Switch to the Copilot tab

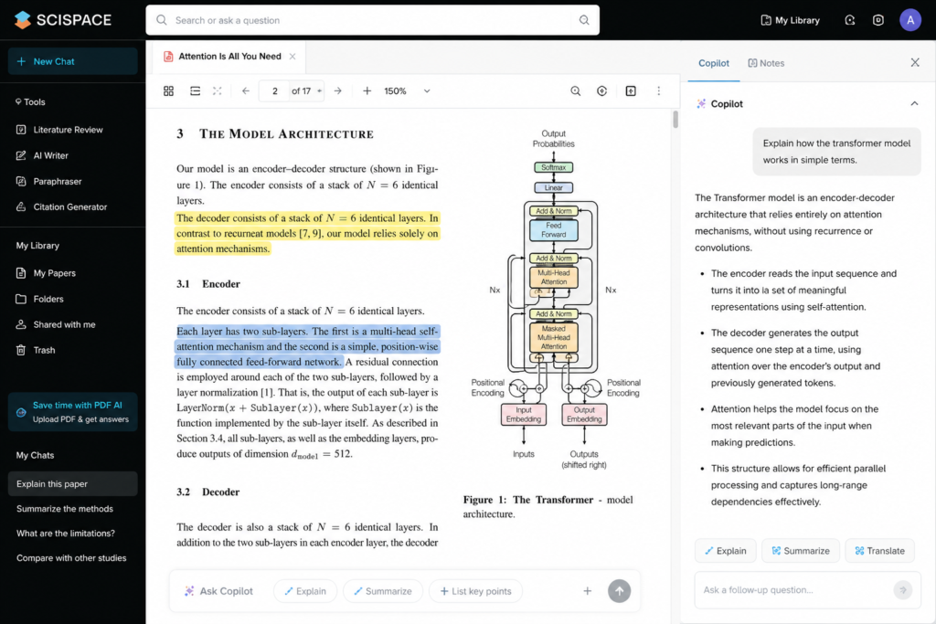coord(713,63)
